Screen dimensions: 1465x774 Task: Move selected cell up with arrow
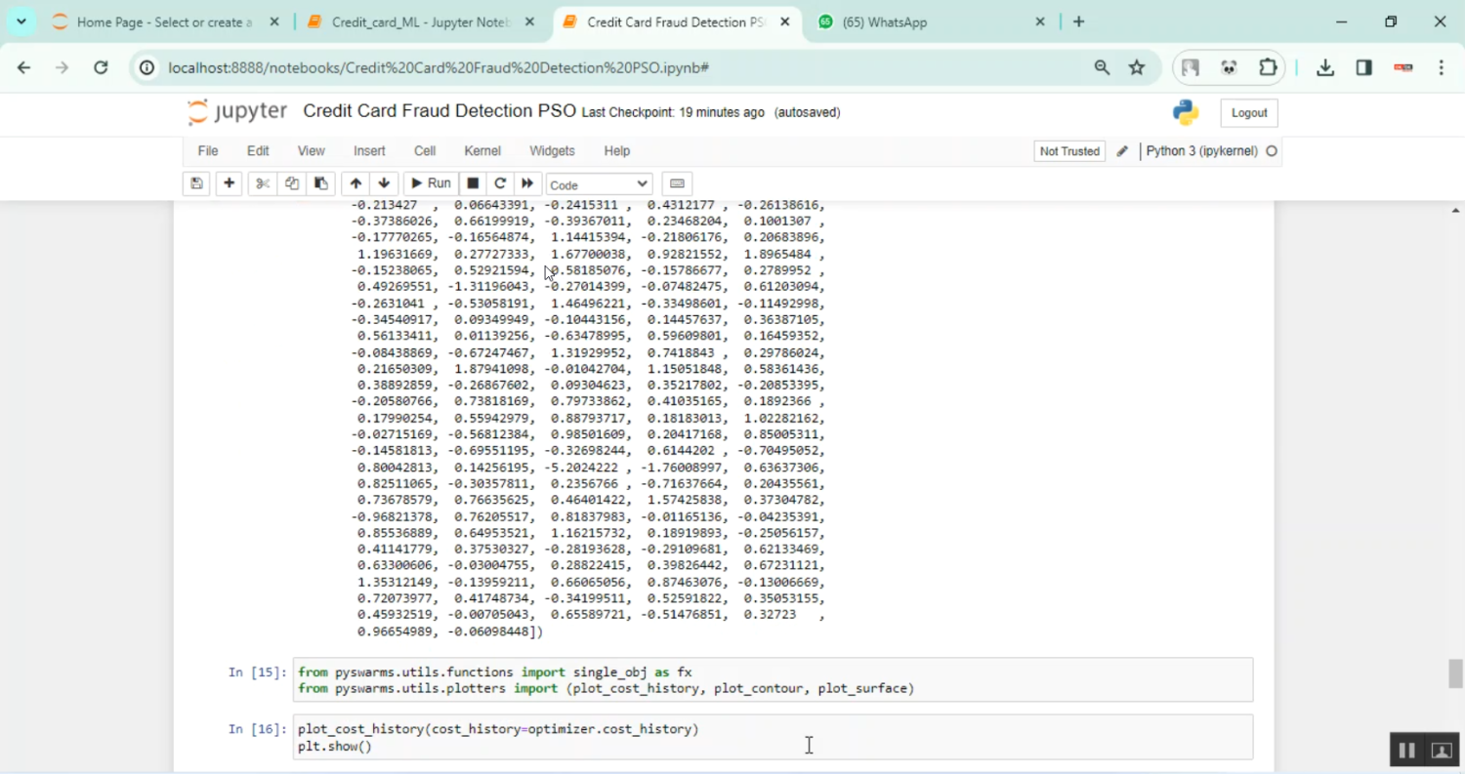[x=356, y=183]
